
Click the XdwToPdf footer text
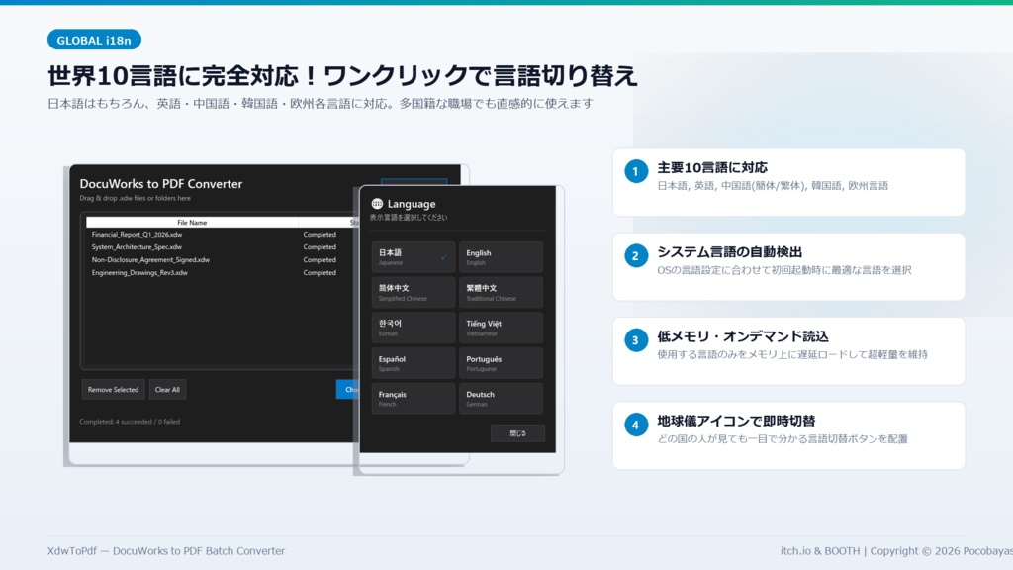click(166, 551)
